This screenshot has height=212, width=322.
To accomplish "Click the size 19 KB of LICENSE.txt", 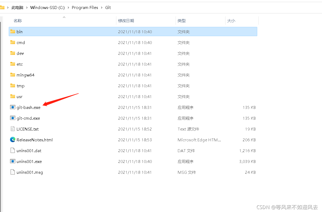I will (250, 129).
